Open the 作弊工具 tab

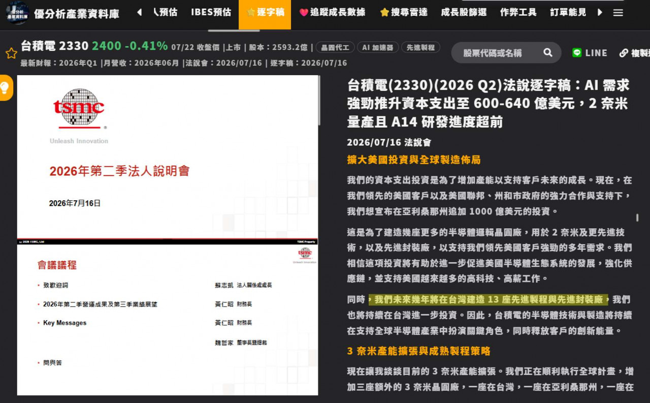[518, 12]
